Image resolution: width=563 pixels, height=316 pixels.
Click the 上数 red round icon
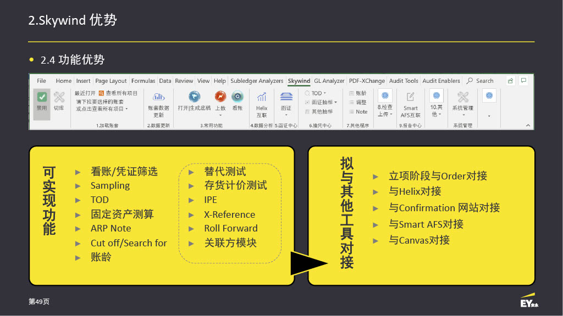coord(220,97)
